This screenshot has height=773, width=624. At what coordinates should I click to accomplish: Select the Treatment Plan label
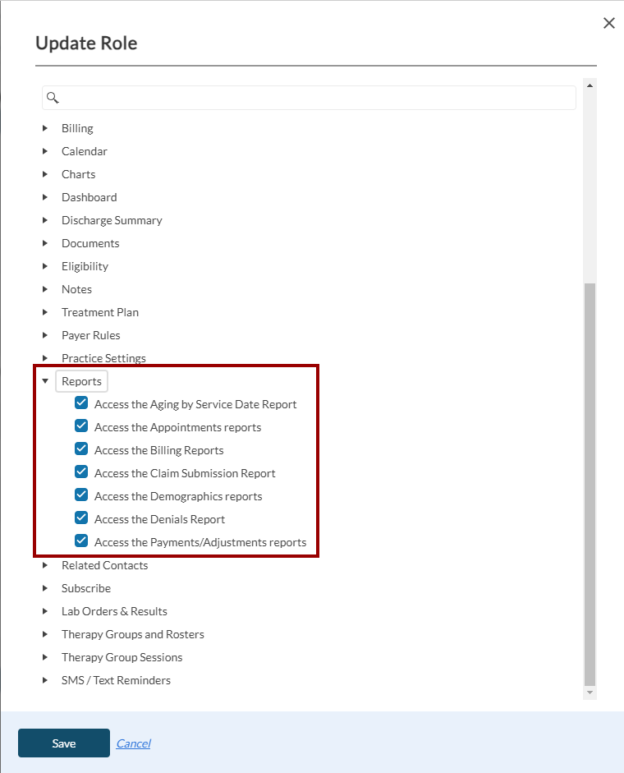pyautogui.click(x=100, y=312)
